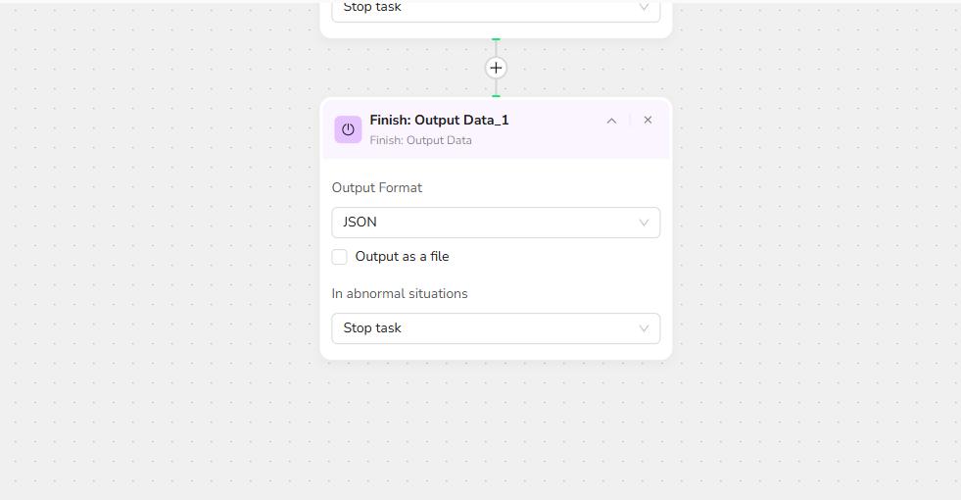Click the arrow on the JSON dropdown
Screen dimensions: 961x500
click(x=644, y=223)
